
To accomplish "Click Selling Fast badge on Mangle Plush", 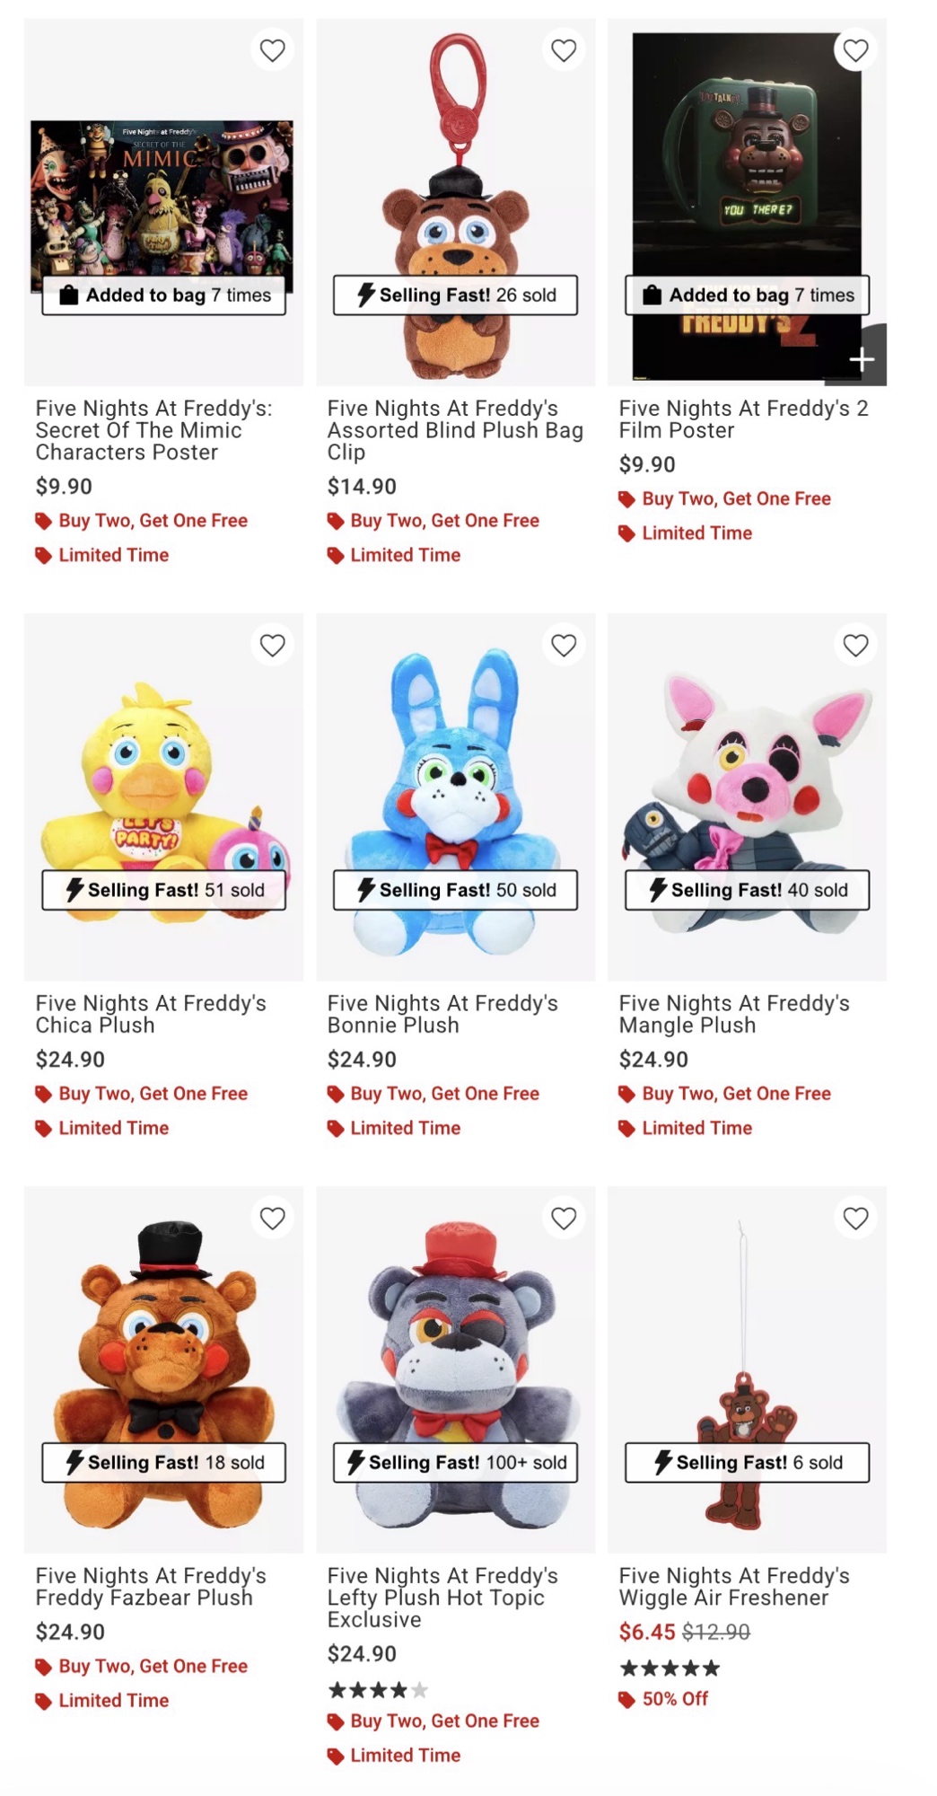I will (747, 890).
